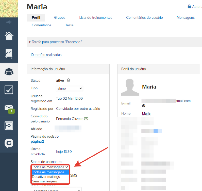This screenshot has width=202, height=191.
Task: Switch to the Grupos tab
Action: pos(60,18)
